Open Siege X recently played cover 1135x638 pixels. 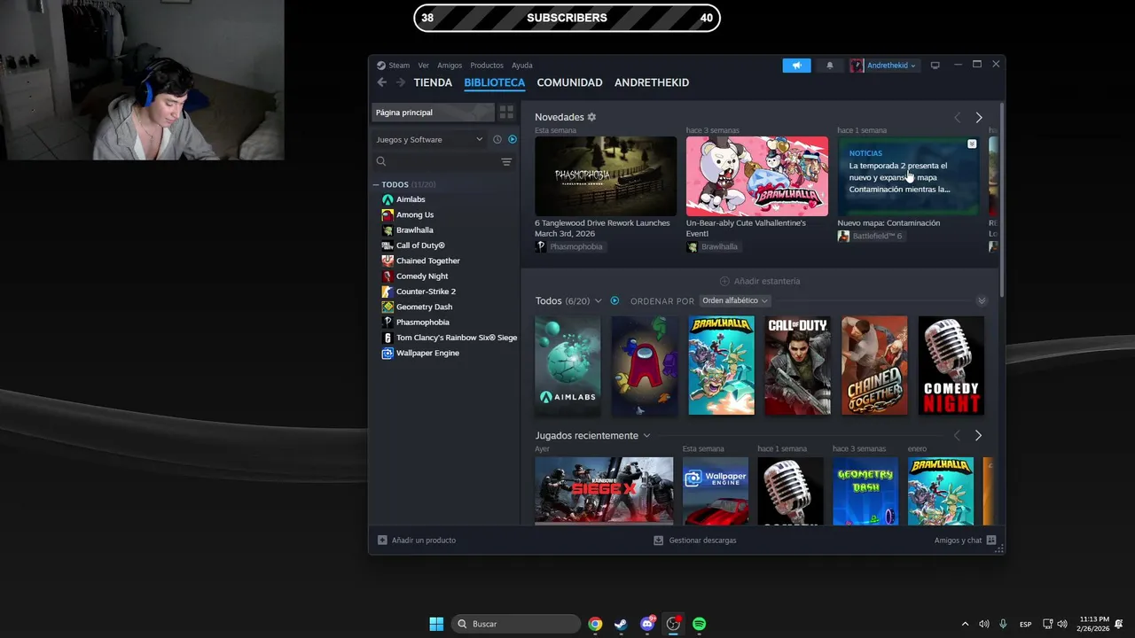[604, 491]
